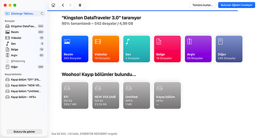Click music note icon beside sidebar Ses
The height and width of the screenshot is (138, 257).
coord(7,44)
